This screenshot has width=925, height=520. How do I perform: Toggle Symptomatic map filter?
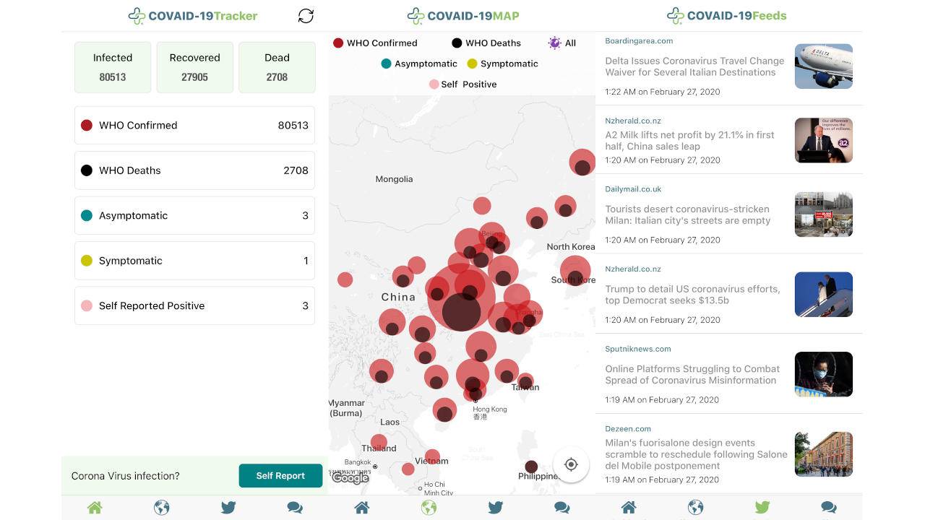coord(502,64)
